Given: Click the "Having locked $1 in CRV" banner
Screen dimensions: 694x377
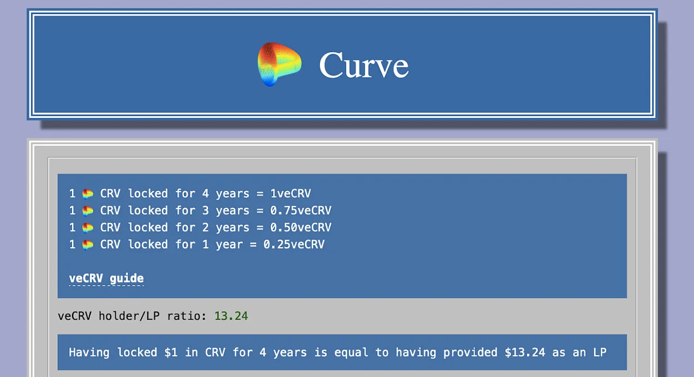Looking at the screenshot, I should click(342, 352).
